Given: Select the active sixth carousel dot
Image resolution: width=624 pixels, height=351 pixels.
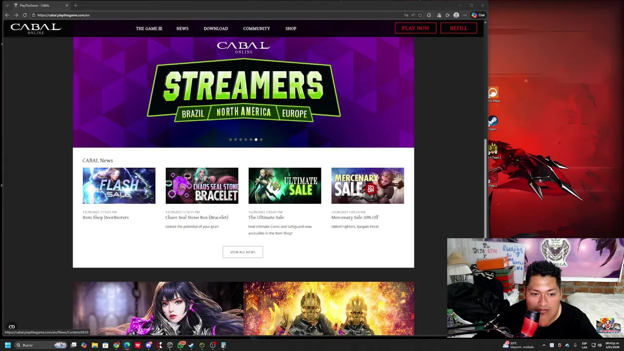Looking at the screenshot, I should (x=256, y=139).
